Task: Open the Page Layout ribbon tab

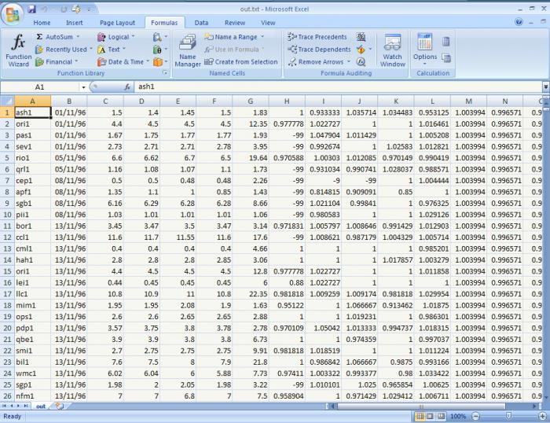Action: coord(117,23)
